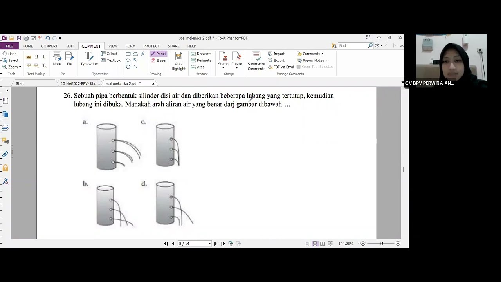Image resolution: width=501 pixels, height=282 pixels.
Task: Open the page number dropdown
Action: [x=209, y=244]
